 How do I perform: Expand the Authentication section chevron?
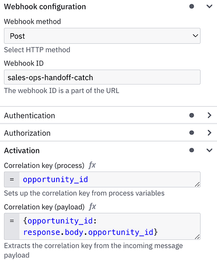[209, 115]
